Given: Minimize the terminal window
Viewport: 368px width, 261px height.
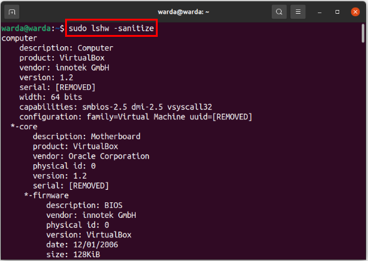Looking at the screenshot, I should point(319,12).
